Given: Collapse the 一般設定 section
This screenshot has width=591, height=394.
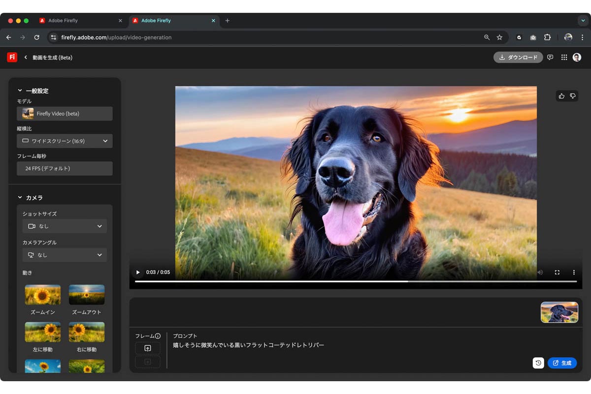Looking at the screenshot, I should click(20, 91).
